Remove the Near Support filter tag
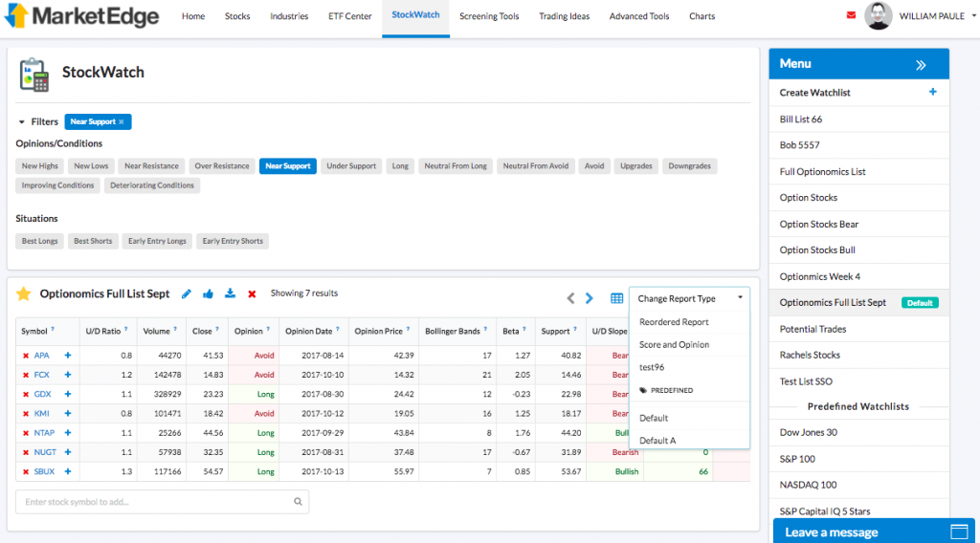 click(x=122, y=121)
